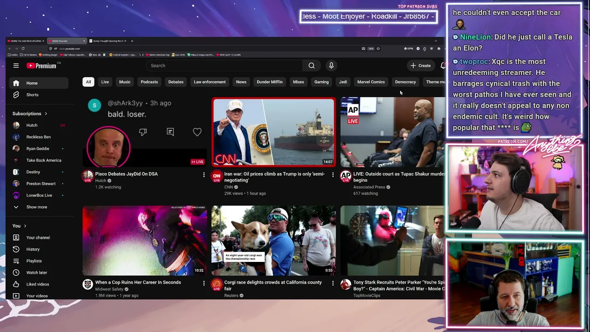Open the Midwest Safety channel avatar
This screenshot has height=332, width=590.
coord(88,284)
